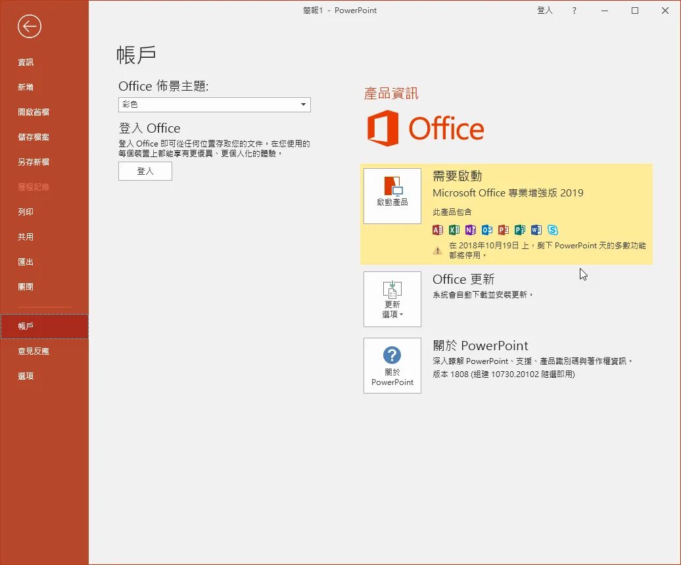Select 匯出 export in the sidebar
The width and height of the screenshot is (681, 565).
pos(26,261)
